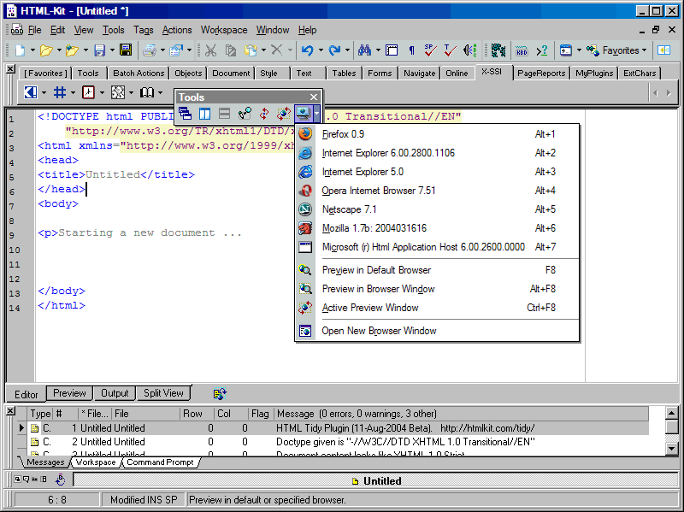Click the New document icon
Screen dimensions: 684x512
click(20, 50)
